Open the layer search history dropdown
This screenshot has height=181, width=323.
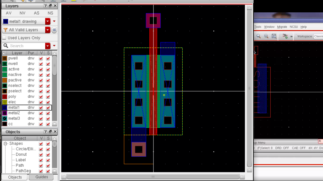48,46
